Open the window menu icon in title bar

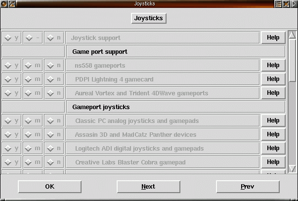(3, 3)
